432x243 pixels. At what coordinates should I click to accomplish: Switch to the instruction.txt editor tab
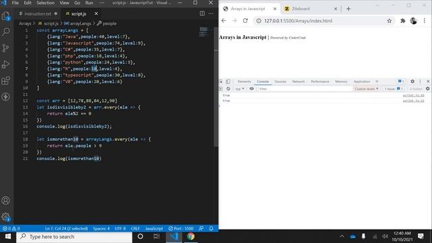[38, 13]
